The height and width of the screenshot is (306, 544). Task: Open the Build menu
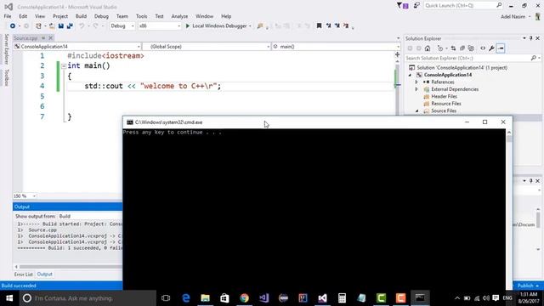(x=82, y=16)
